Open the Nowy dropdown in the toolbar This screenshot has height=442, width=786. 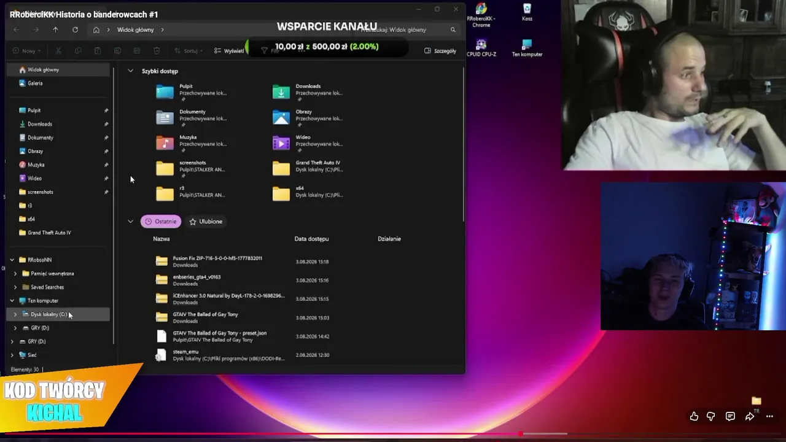(x=28, y=51)
